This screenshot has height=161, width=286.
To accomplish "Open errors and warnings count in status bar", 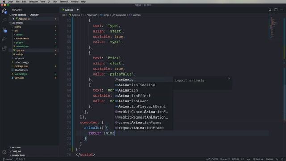I will [x=21, y=159].
